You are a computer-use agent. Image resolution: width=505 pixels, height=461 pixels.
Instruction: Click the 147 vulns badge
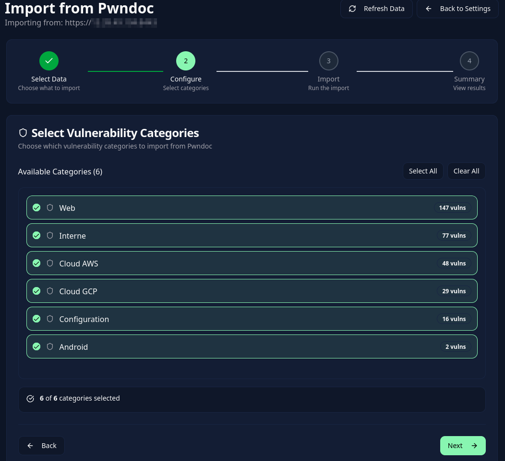pos(452,207)
